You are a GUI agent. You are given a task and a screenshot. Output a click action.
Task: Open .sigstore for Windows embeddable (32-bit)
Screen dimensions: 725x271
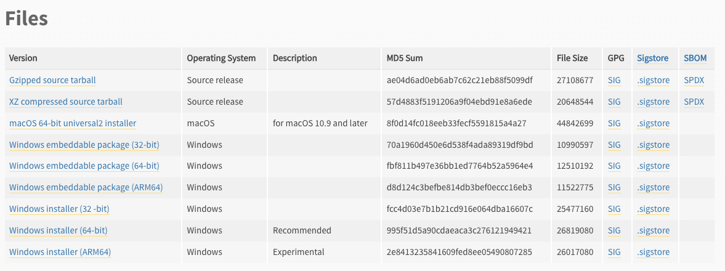click(x=653, y=145)
